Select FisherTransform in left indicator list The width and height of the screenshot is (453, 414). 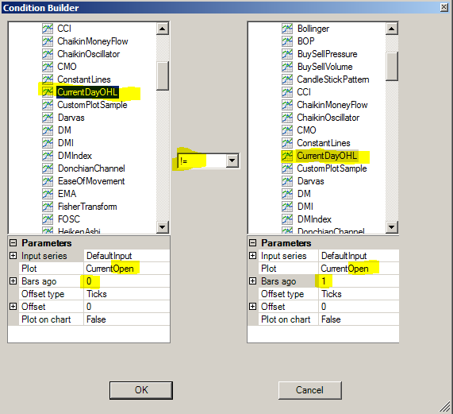(87, 207)
